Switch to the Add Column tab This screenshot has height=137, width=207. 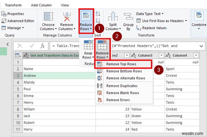click(x=41, y=5)
